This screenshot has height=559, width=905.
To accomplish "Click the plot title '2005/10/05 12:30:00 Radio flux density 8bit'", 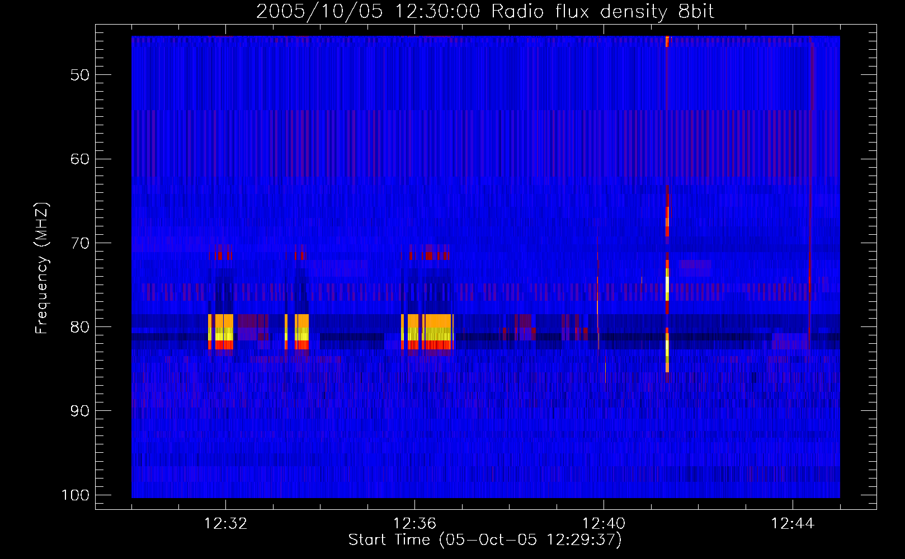I will pos(485,11).
